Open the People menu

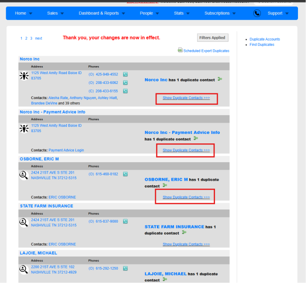coord(146,13)
